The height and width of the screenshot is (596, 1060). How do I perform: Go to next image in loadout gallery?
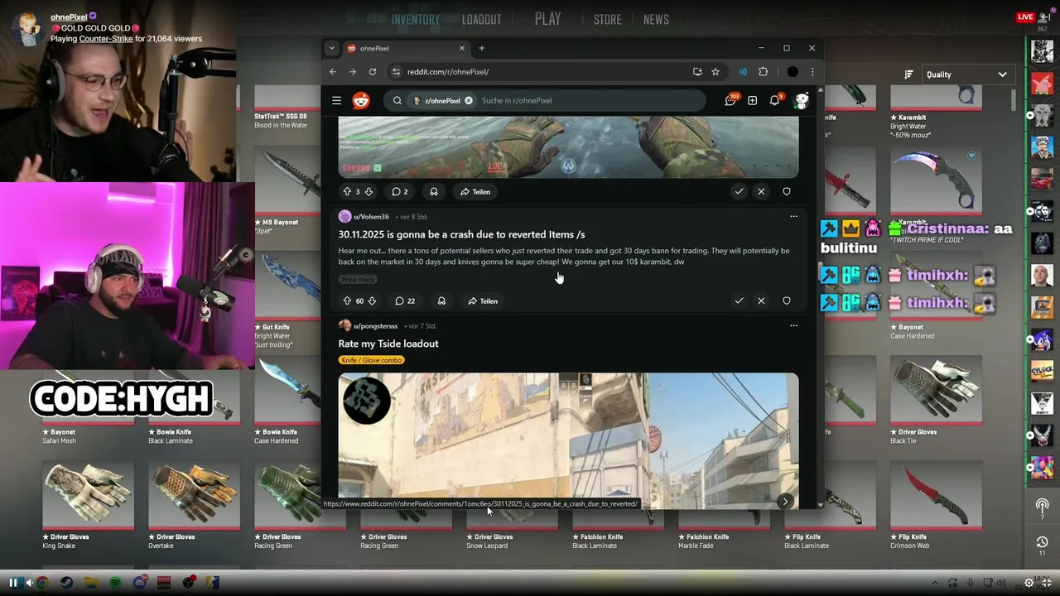785,501
